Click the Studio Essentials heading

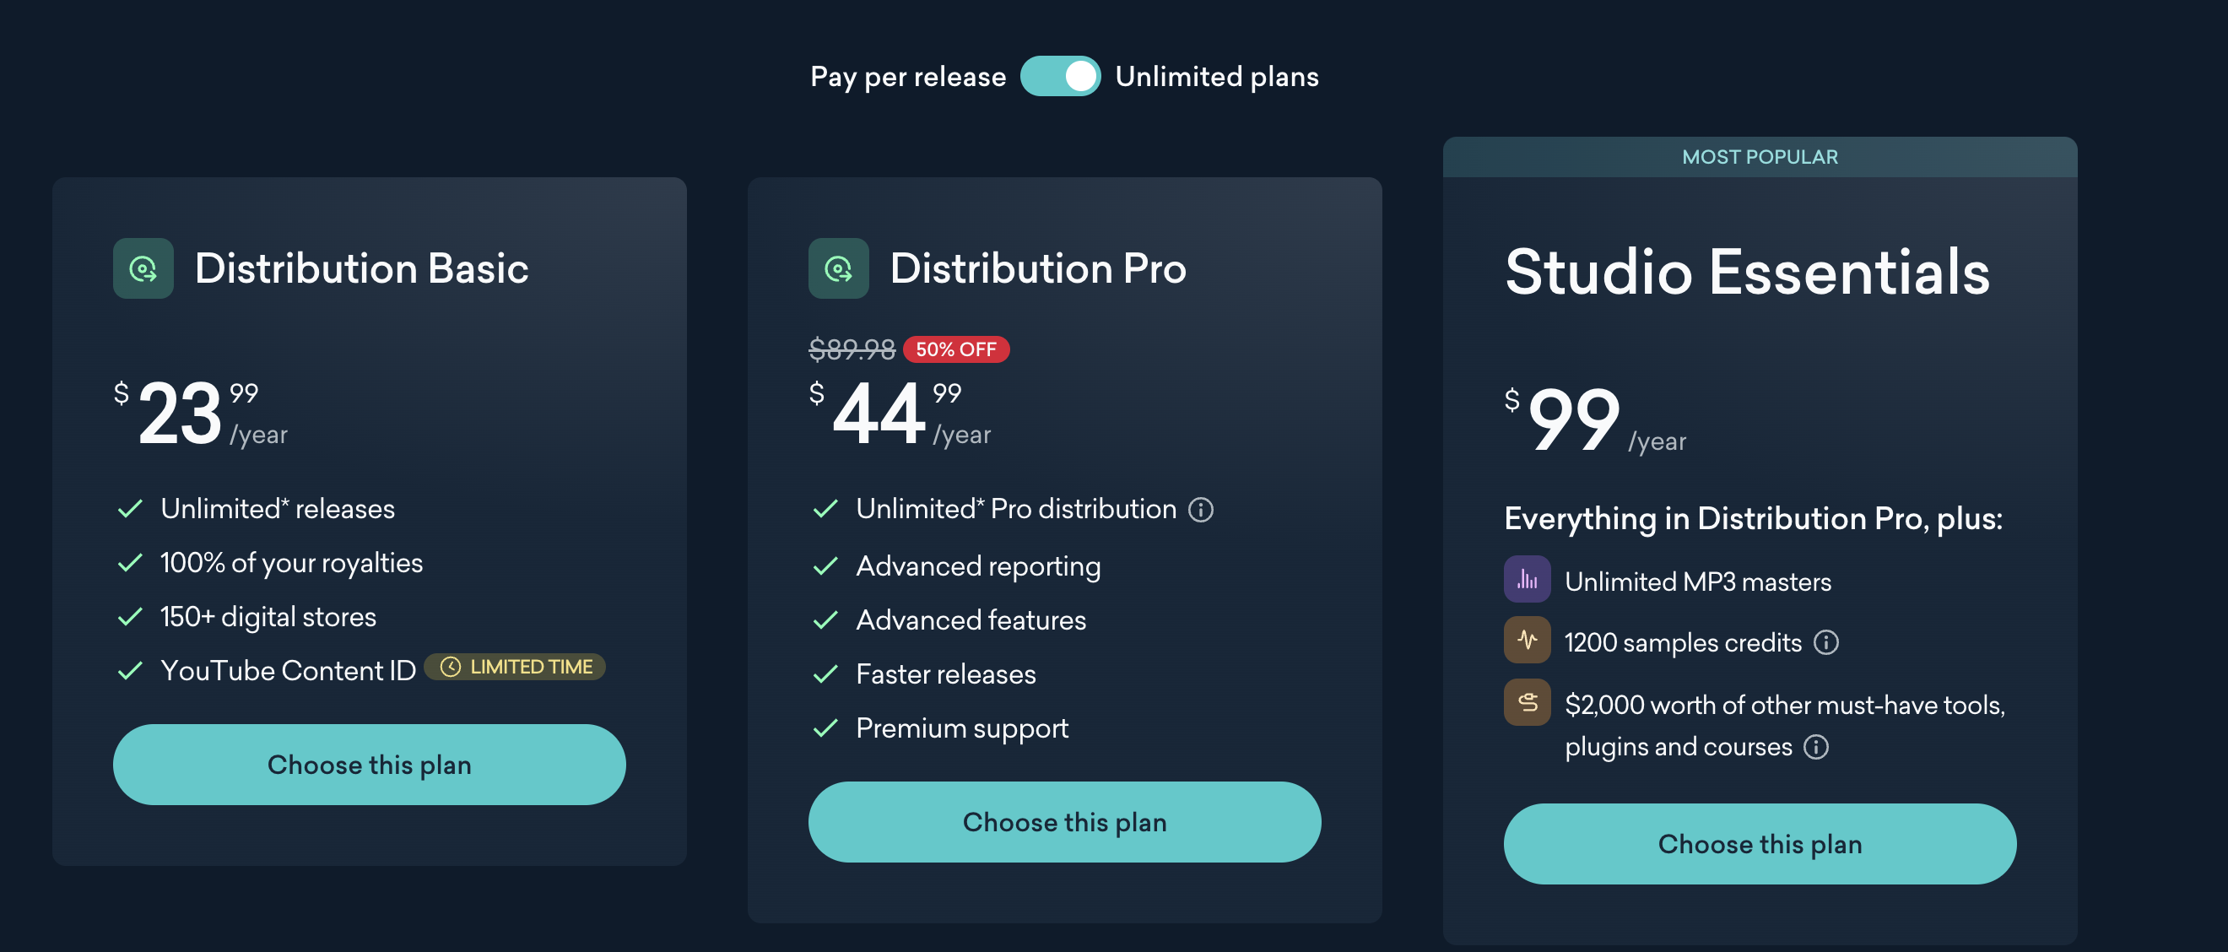point(1747,272)
